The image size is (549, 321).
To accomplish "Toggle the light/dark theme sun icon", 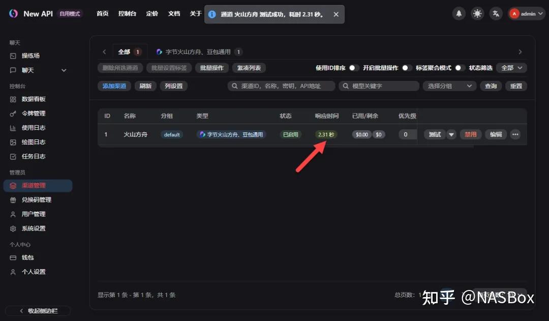I will 477,14.
